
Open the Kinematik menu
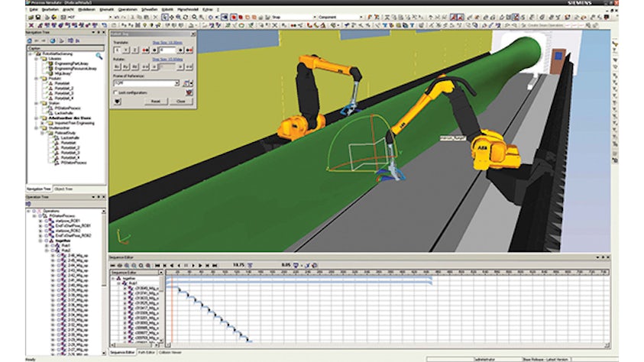[x=107, y=9]
